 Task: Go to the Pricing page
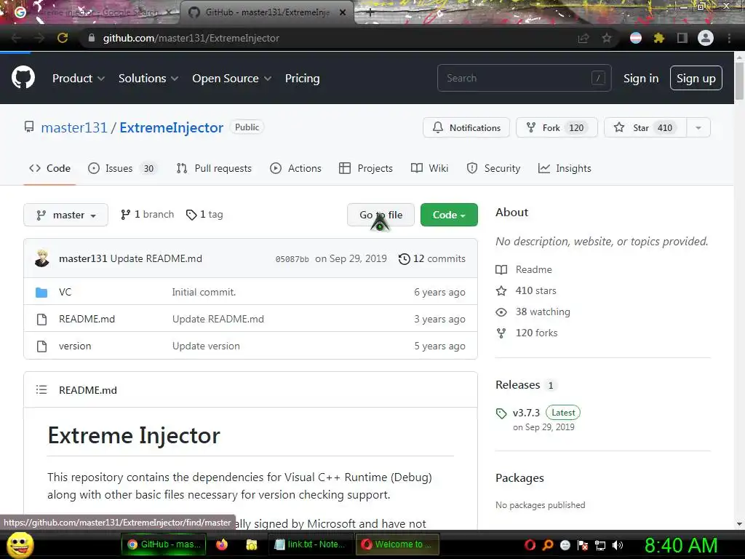coord(302,79)
